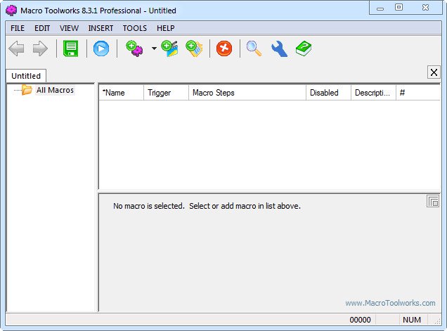This screenshot has width=447, height=331.
Task: Open the EDIT menu
Action: pos(42,28)
